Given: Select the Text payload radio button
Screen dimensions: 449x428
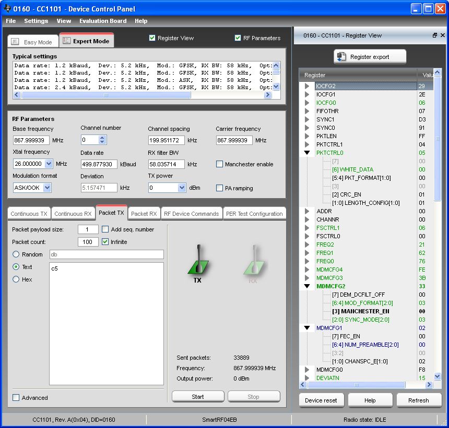Looking at the screenshot, I should click(16, 267).
